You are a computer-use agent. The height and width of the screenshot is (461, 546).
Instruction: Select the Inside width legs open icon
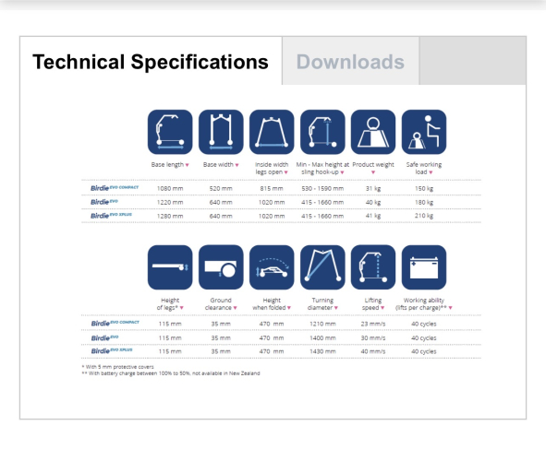tap(272, 132)
